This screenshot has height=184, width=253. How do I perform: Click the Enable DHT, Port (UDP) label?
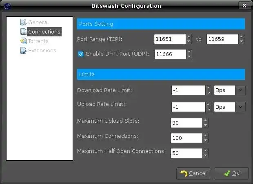click(x=118, y=54)
